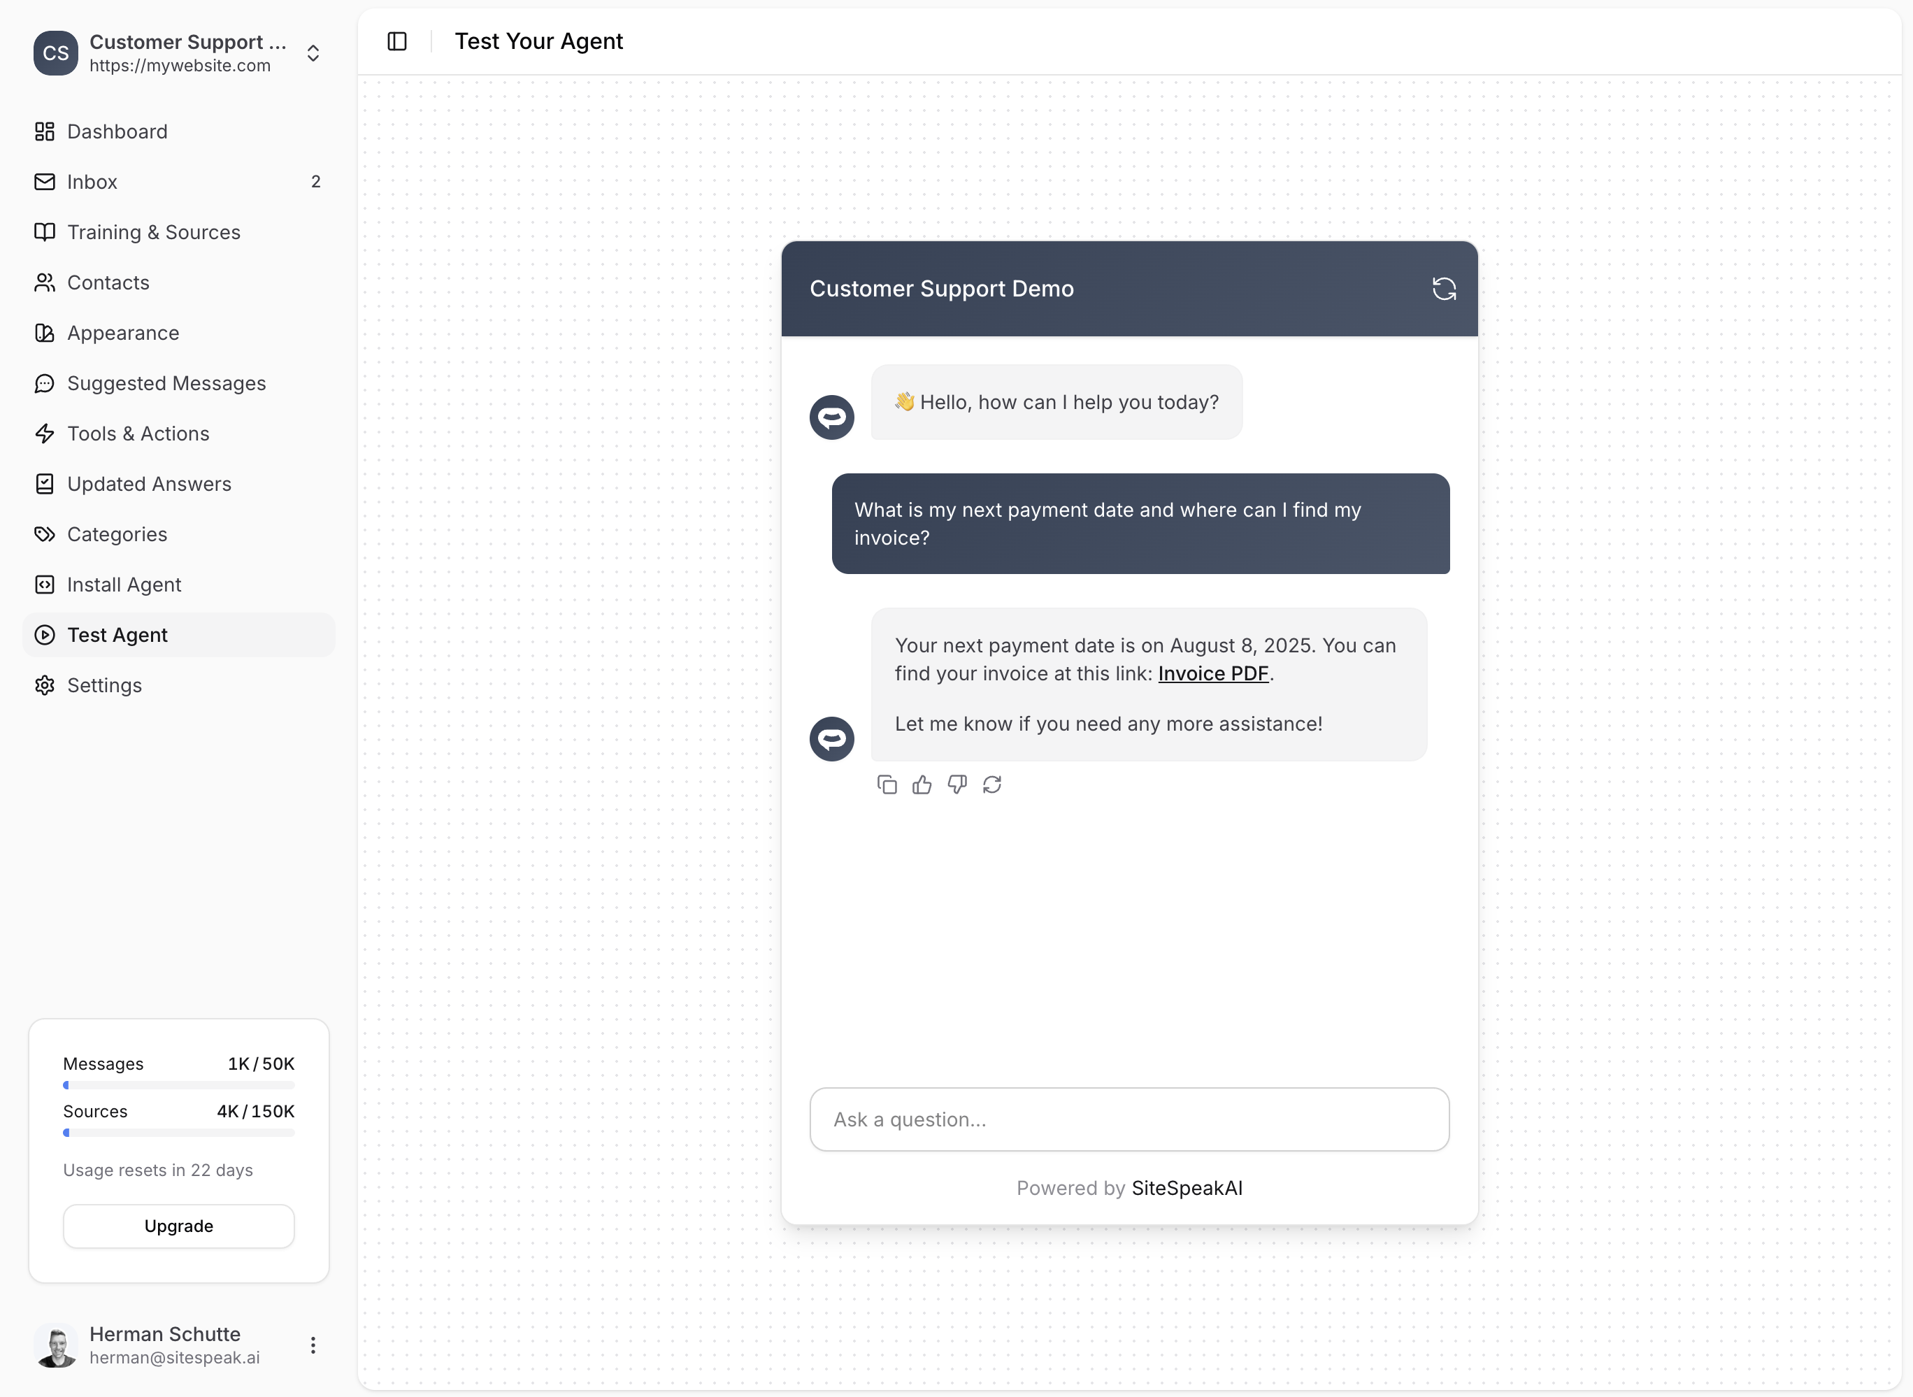Open the Appearance settings icon
This screenshot has width=1913, height=1397.
45,334
